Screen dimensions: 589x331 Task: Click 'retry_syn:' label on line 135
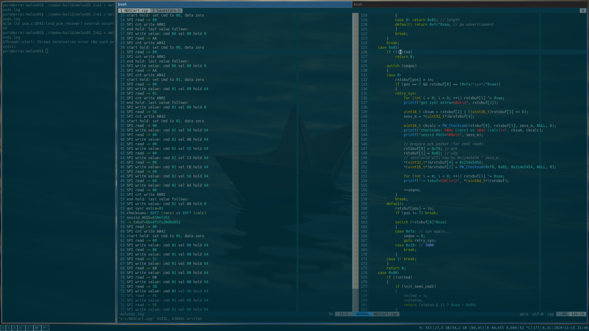pyautogui.click(x=406, y=93)
